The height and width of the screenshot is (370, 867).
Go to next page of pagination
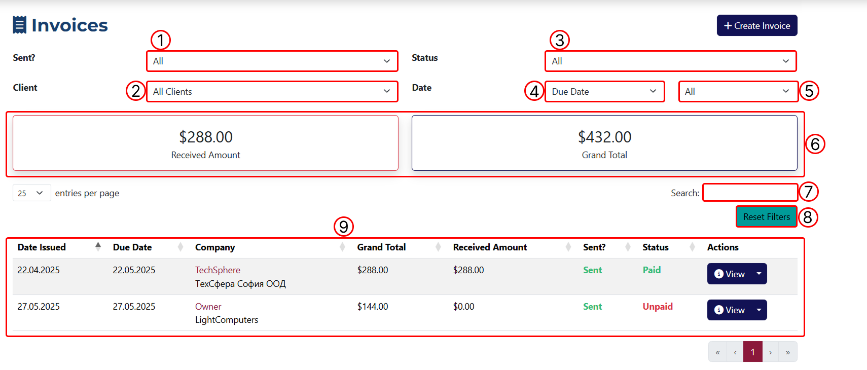tap(771, 352)
